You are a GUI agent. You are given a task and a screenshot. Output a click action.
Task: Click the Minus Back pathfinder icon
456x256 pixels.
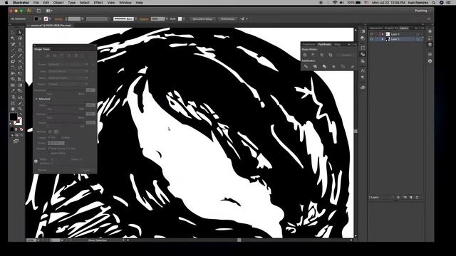pyautogui.click(x=352, y=66)
